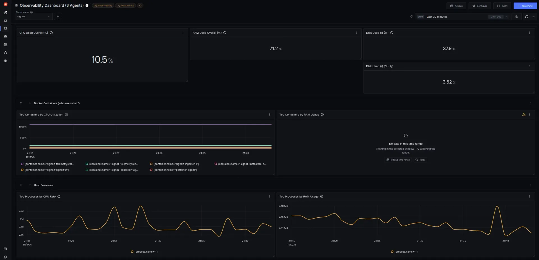Viewport: 539px width, 260px height.
Task: Collapse the Docker Containers (Who uses what?) section
Action: 30,103
